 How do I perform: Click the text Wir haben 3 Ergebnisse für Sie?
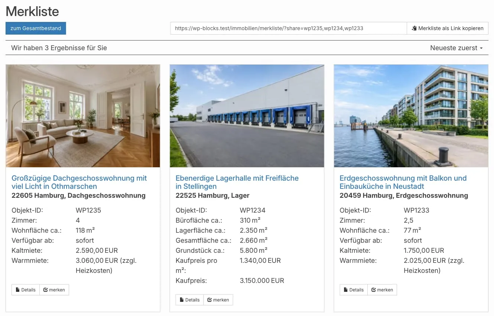[x=59, y=48]
